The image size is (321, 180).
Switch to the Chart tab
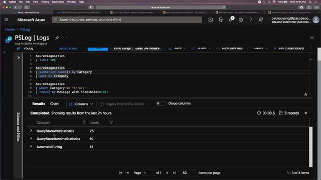[55, 103]
